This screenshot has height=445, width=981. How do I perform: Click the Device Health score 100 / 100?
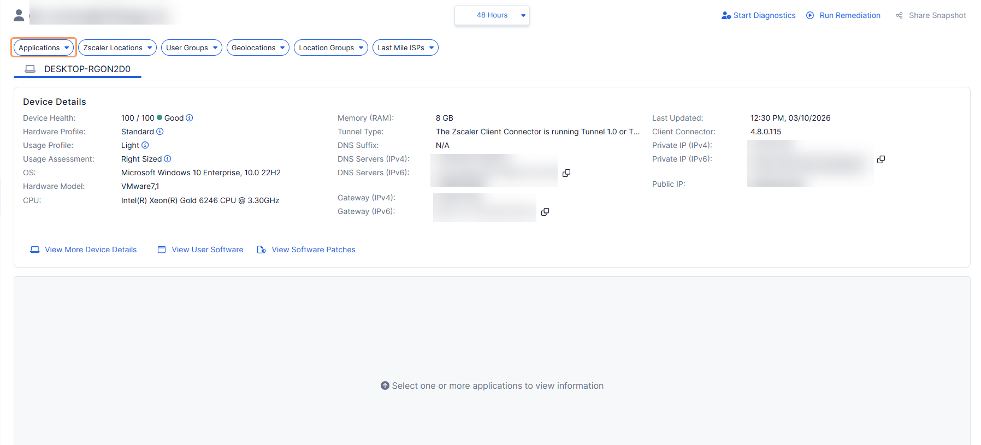coord(138,118)
